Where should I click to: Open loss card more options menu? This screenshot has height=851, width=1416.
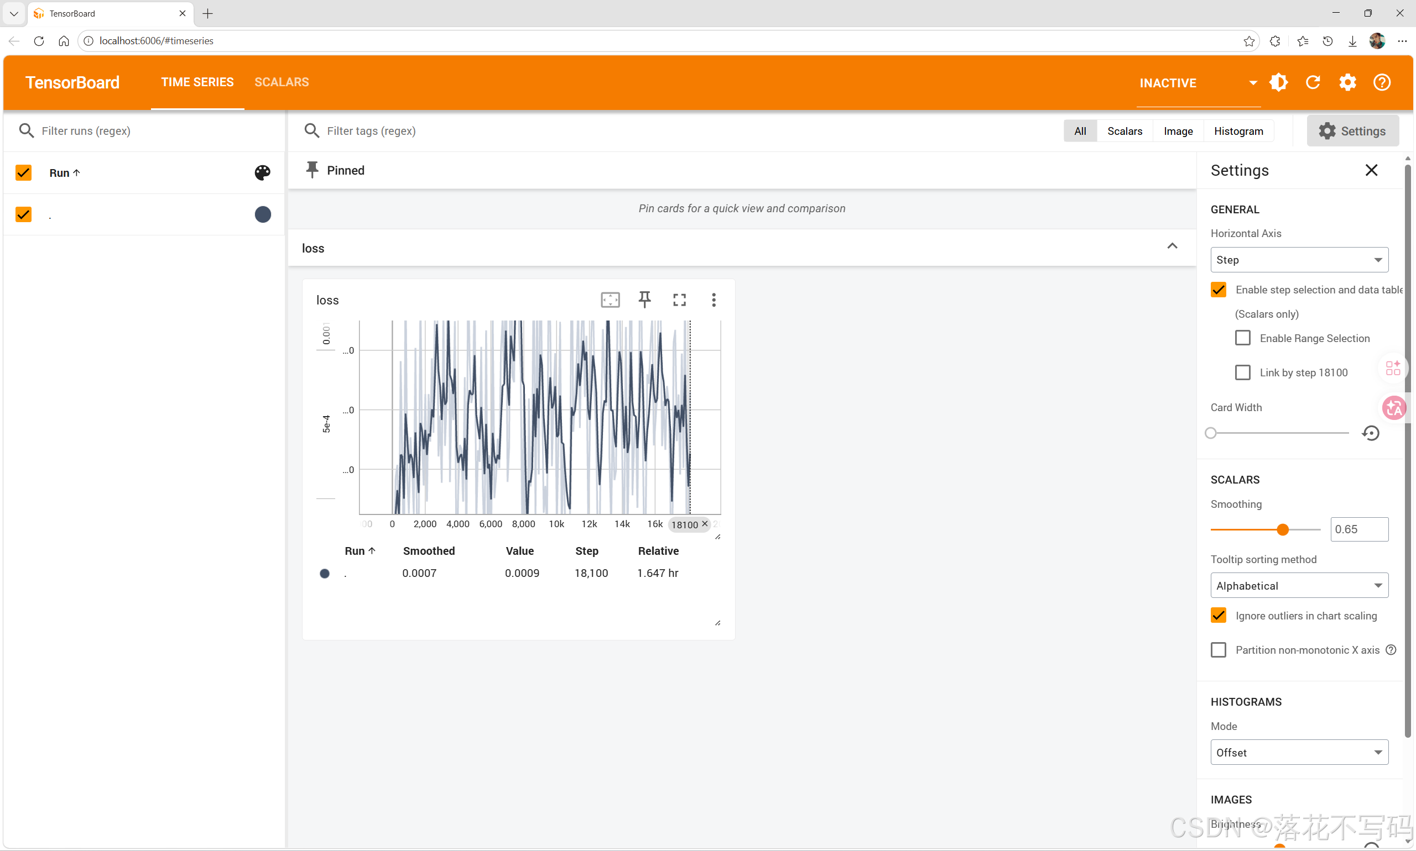pos(714,300)
